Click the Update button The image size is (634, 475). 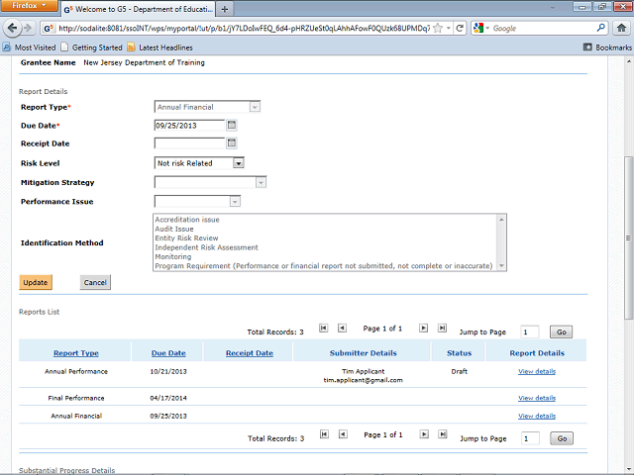tap(36, 283)
